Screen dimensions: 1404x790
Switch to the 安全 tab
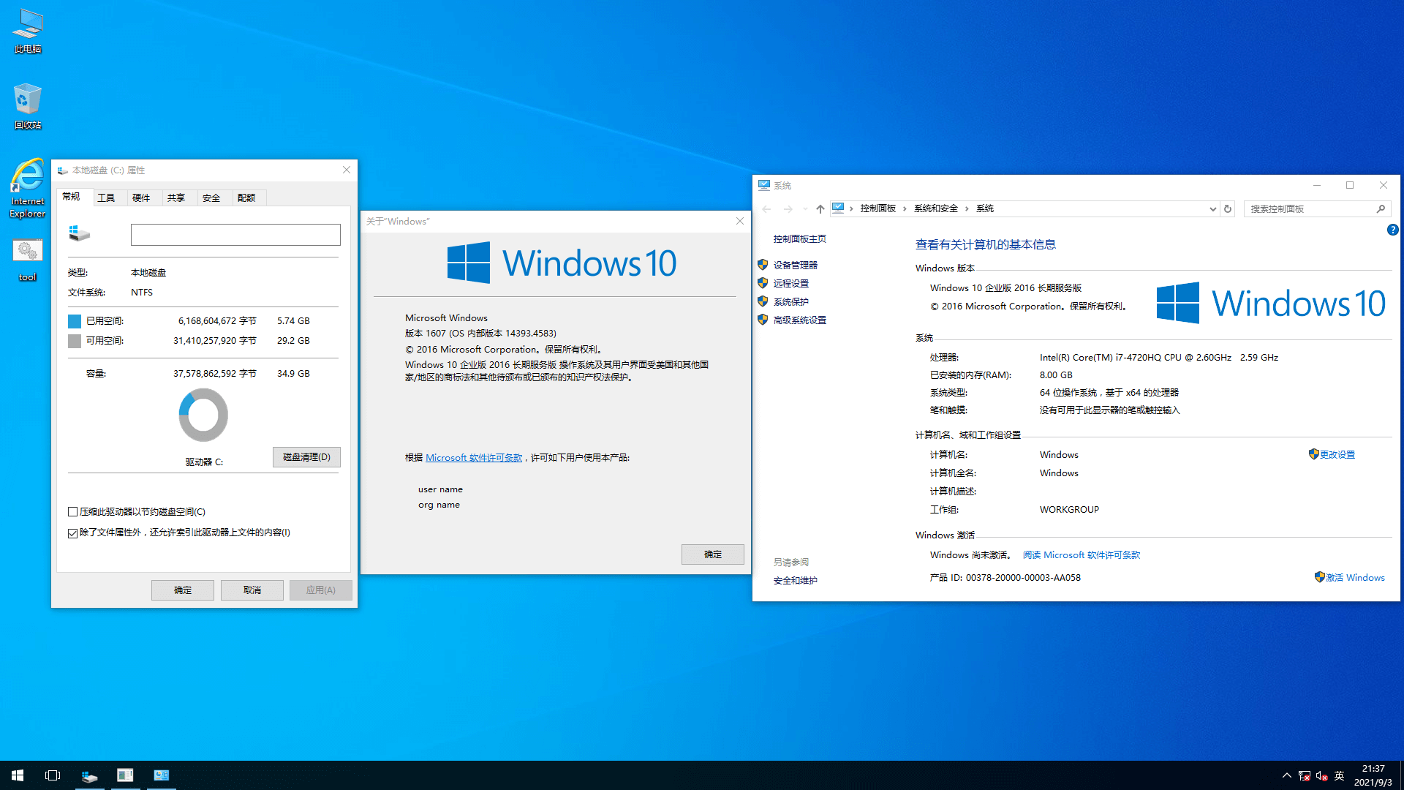211,197
